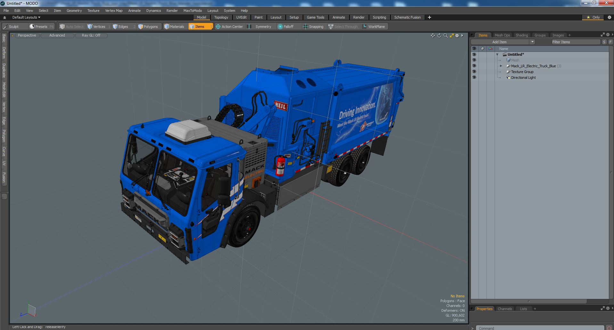Expand the viewport arrow menu
Image resolution: width=614 pixels, height=330 pixels.
(x=462, y=36)
